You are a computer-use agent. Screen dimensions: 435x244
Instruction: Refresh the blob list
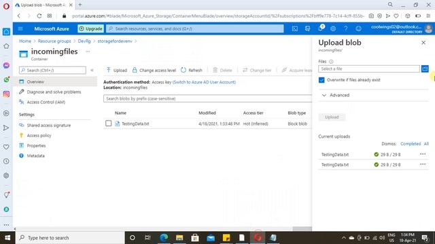point(192,70)
